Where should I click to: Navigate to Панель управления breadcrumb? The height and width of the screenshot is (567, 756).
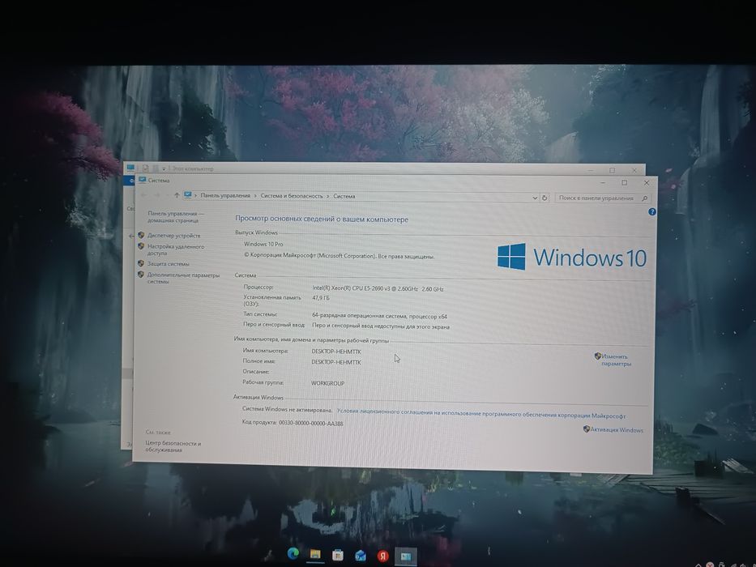point(225,195)
